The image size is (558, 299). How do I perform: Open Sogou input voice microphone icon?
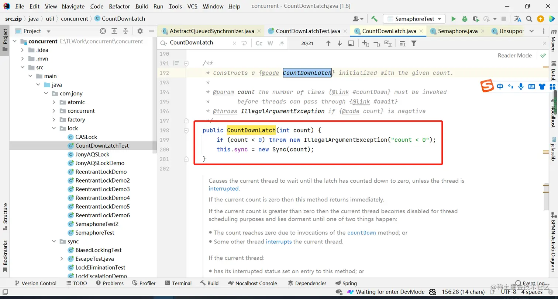521,87
